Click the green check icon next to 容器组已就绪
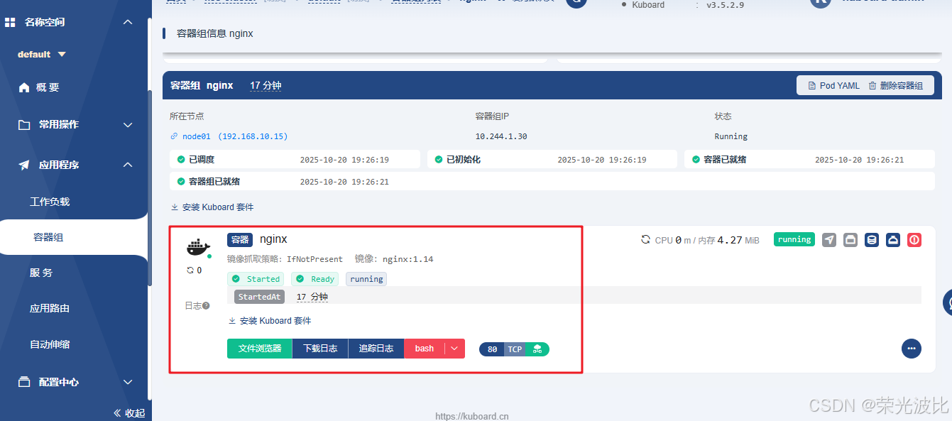 click(x=181, y=182)
